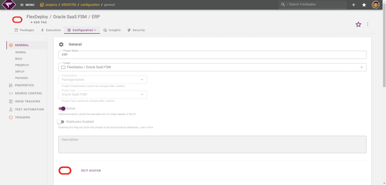The width and height of the screenshot is (386, 185).
Task: Follow the Learn more link
Action: coord(147,127)
